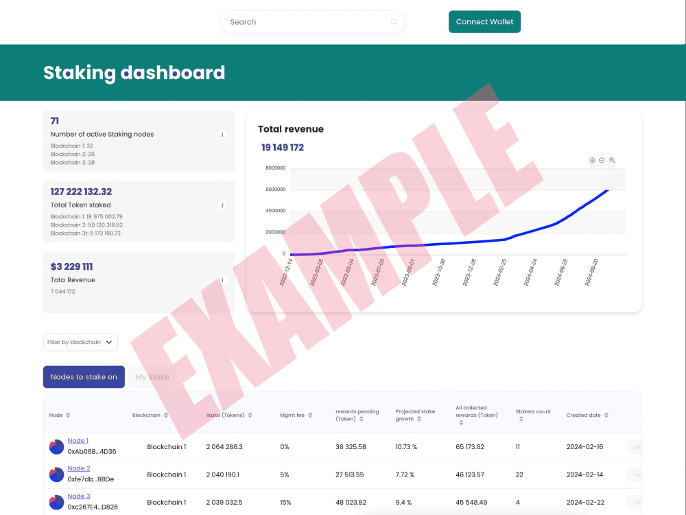Open info icon for Total Token staked
Image resolution: width=686 pixels, height=515 pixels.
[x=222, y=205]
